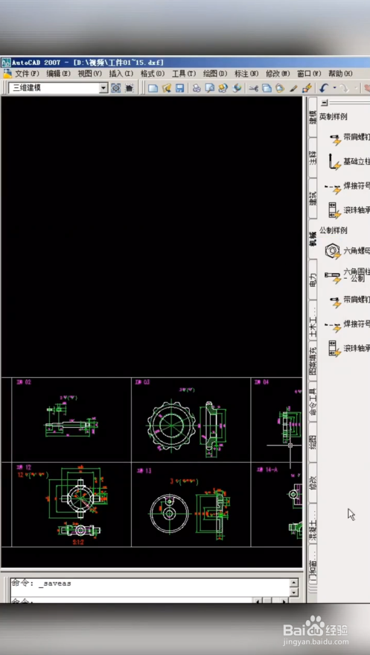Viewport: 370px width, 655px height.
Task: Open the 插入(I) menu
Action: click(x=121, y=74)
